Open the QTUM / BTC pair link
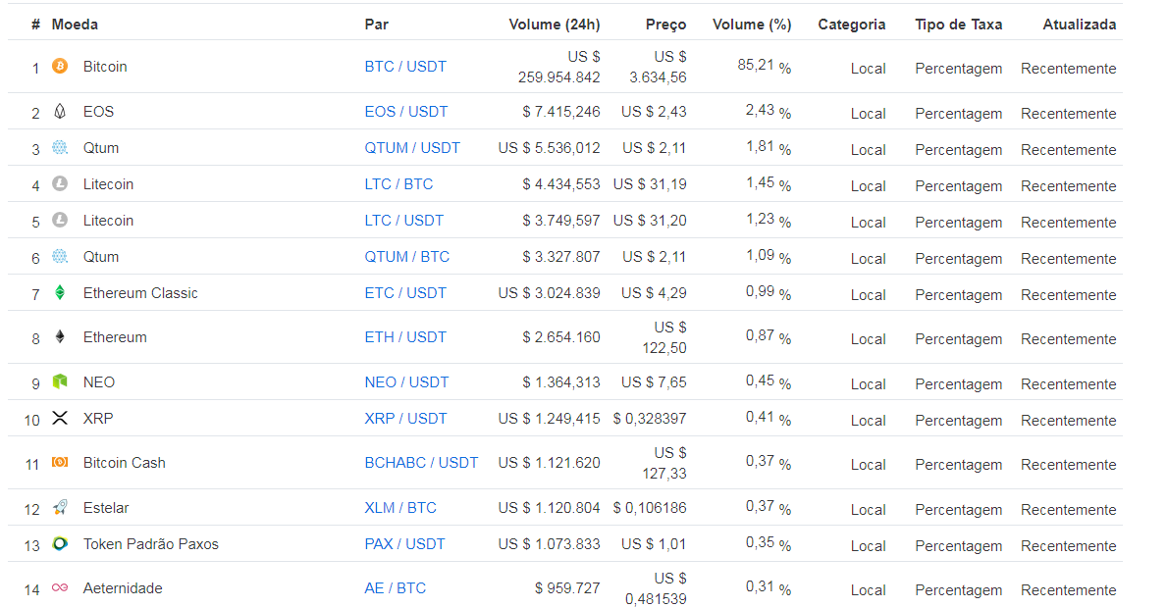Viewport: 1167px width, 608px height. click(407, 257)
